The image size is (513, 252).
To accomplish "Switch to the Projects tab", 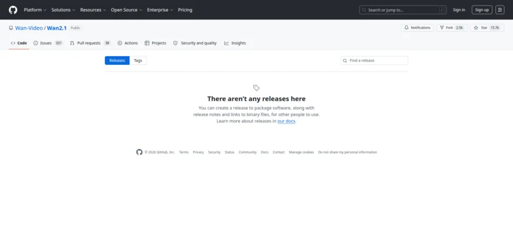I will coord(155,43).
